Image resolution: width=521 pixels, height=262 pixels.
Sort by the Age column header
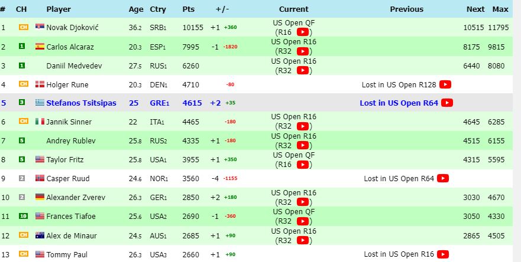[136, 9]
